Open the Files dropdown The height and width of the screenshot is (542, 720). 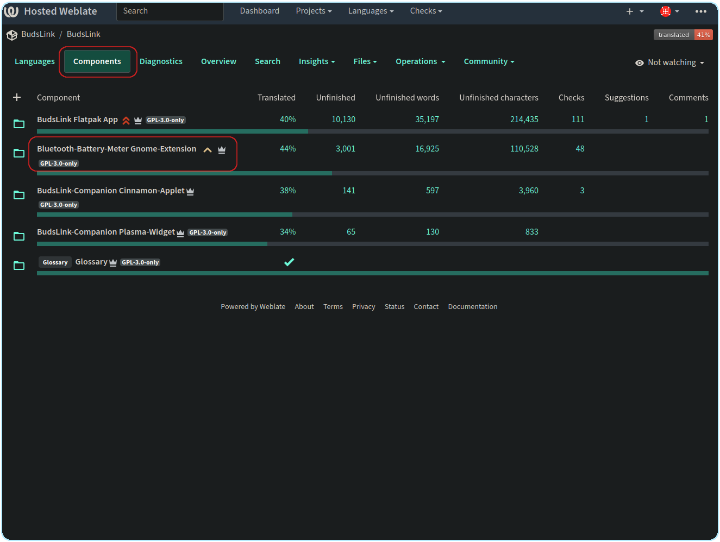click(x=365, y=61)
